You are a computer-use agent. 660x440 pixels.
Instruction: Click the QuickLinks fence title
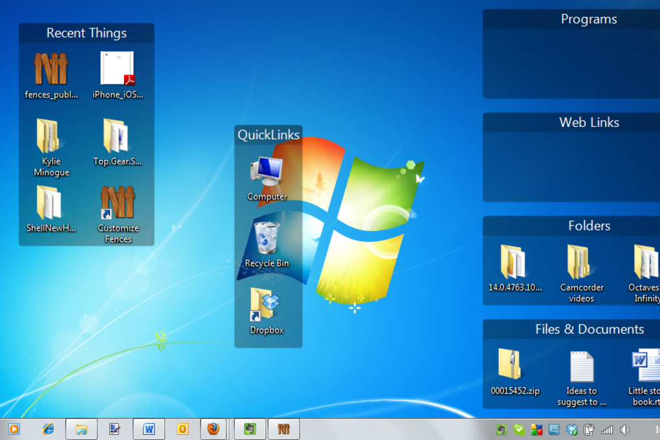(x=269, y=135)
